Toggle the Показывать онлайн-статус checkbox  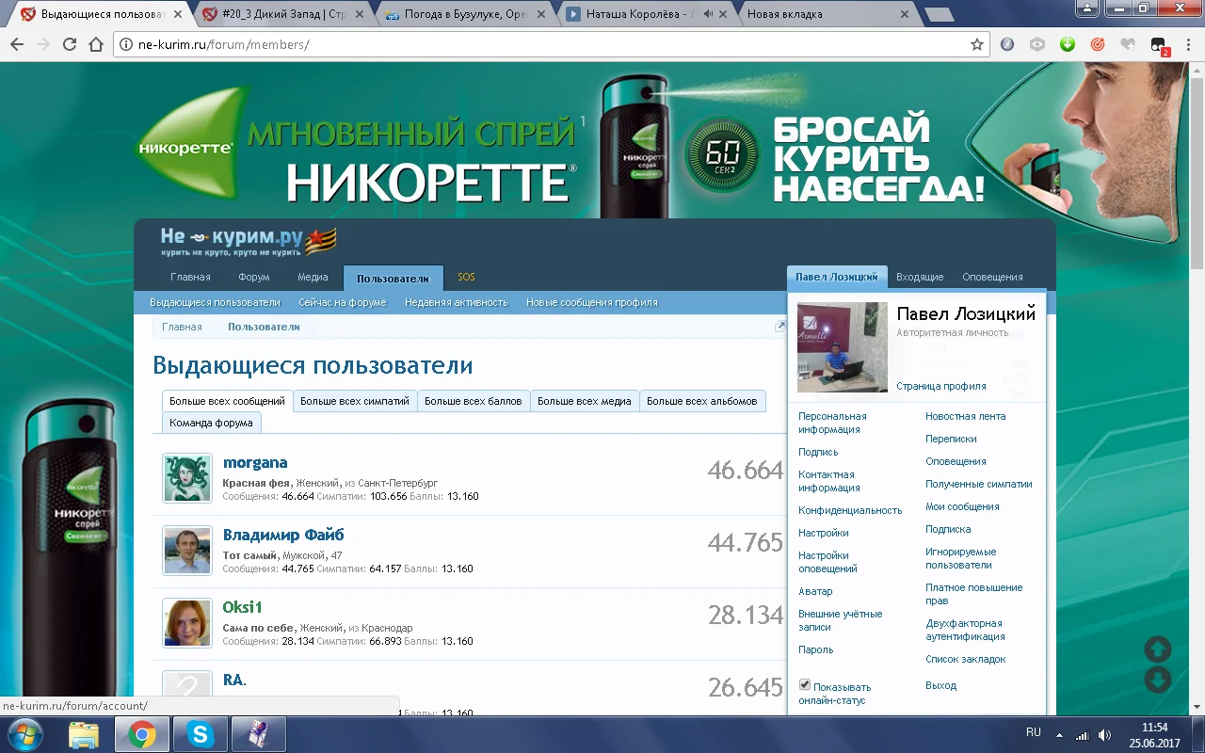click(x=805, y=685)
